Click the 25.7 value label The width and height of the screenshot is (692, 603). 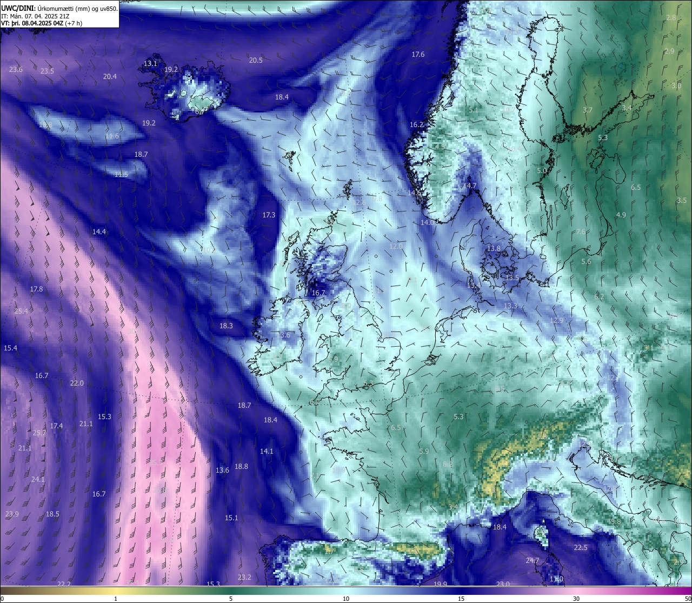pyautogui.click(x=39, y=433)
